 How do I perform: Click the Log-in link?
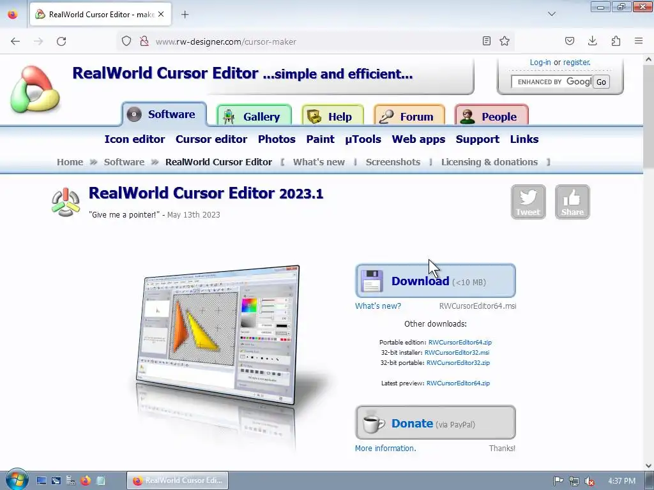click(540, 63)
